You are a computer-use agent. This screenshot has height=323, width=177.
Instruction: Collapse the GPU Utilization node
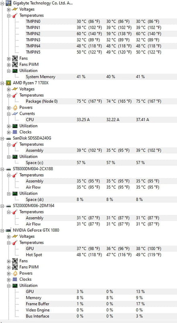coord(9,286)
